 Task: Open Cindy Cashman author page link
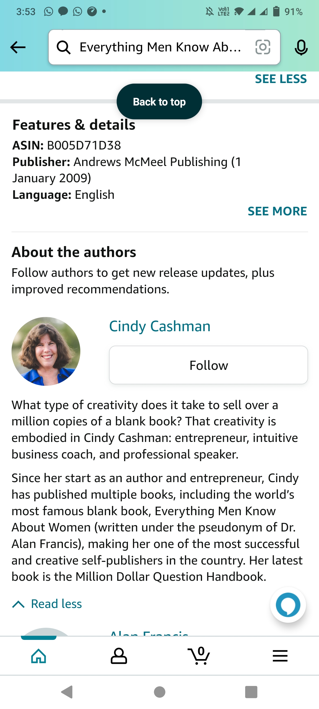coord(160,326)
